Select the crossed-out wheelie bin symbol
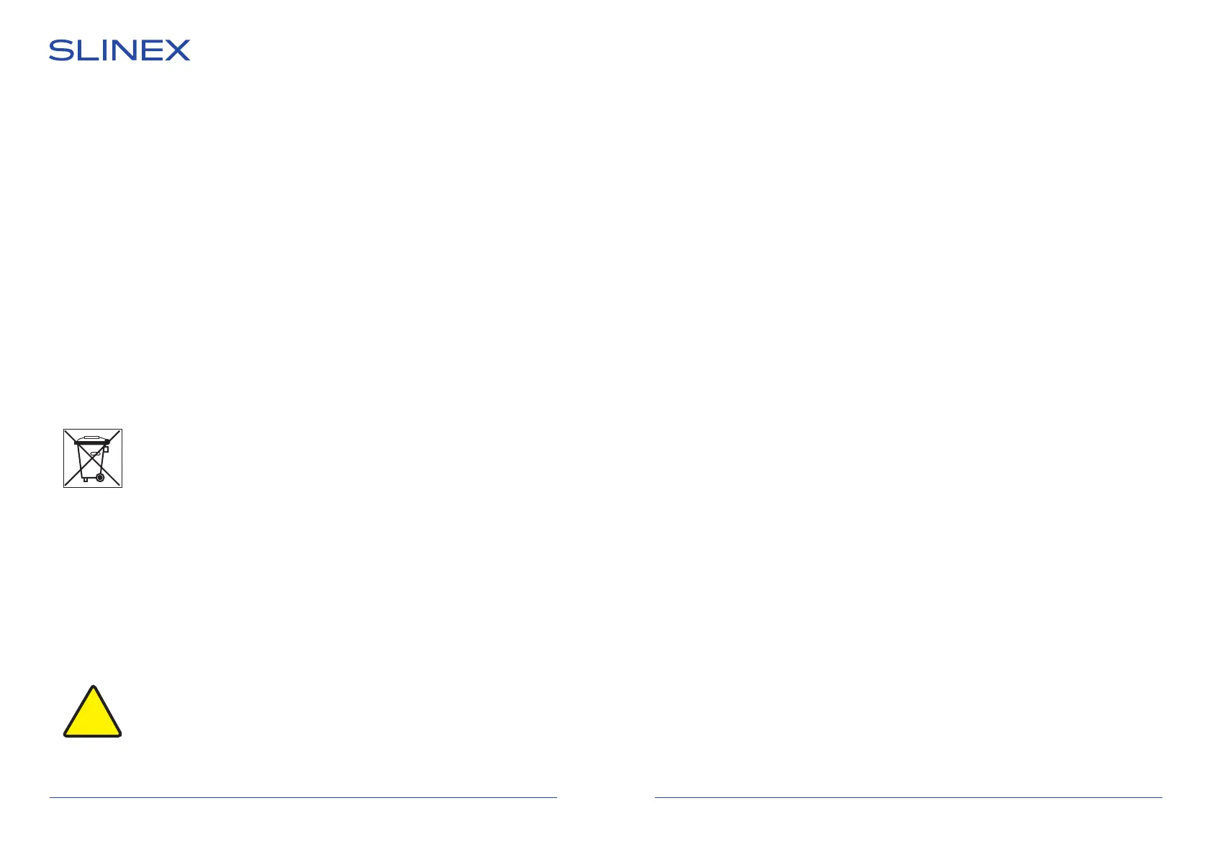This screenshot has height=857, width=1212. (93, 458)
